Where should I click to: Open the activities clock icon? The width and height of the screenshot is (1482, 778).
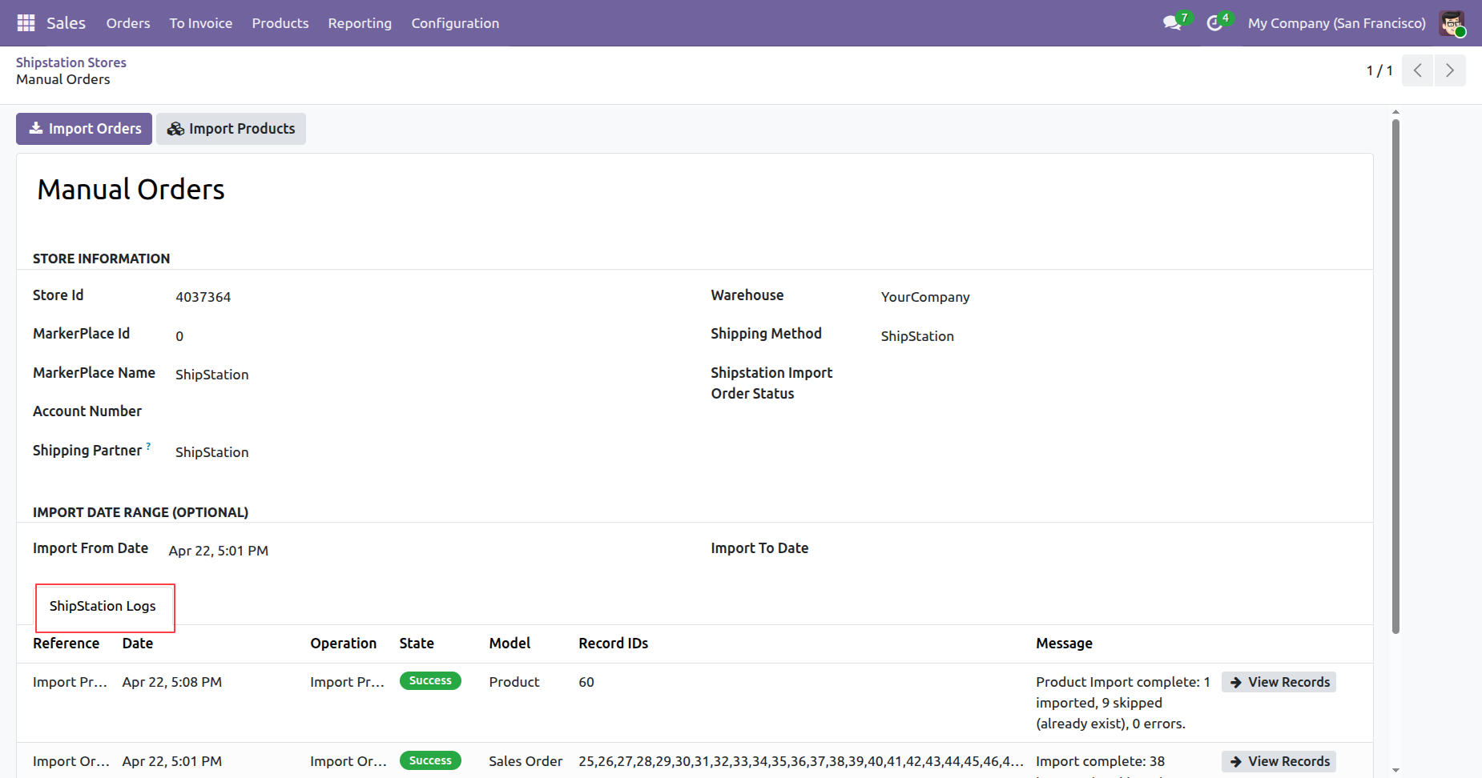pos(1214,23)
